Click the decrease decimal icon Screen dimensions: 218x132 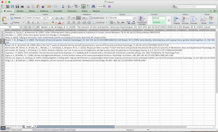click(133, 22)
